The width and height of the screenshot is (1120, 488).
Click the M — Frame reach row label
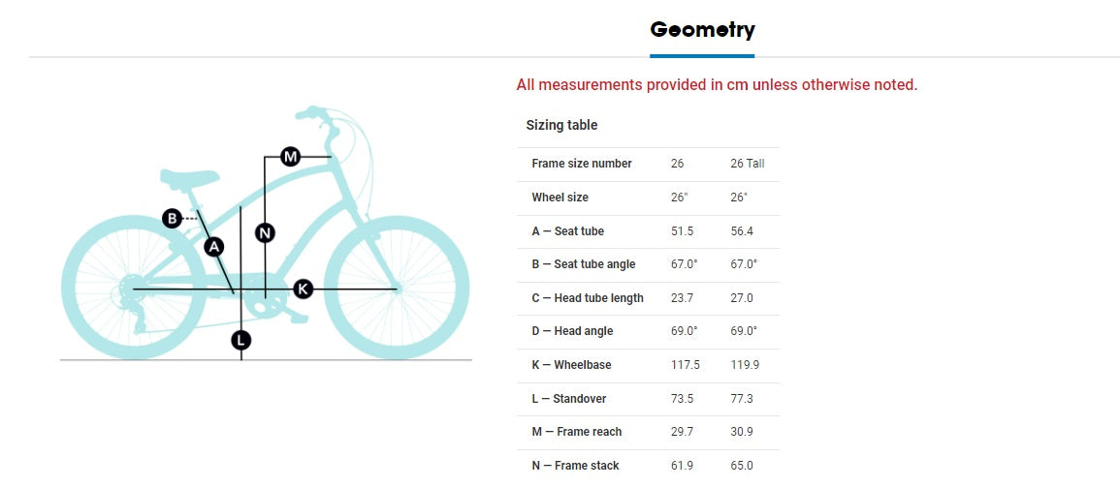(577, 432)
